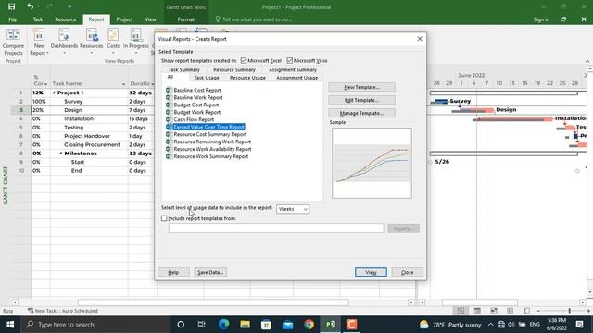The image size is (593, 333).
Task: Switch to Task ribbon tab
Action: pyautogui.click(x=38, y=19)
